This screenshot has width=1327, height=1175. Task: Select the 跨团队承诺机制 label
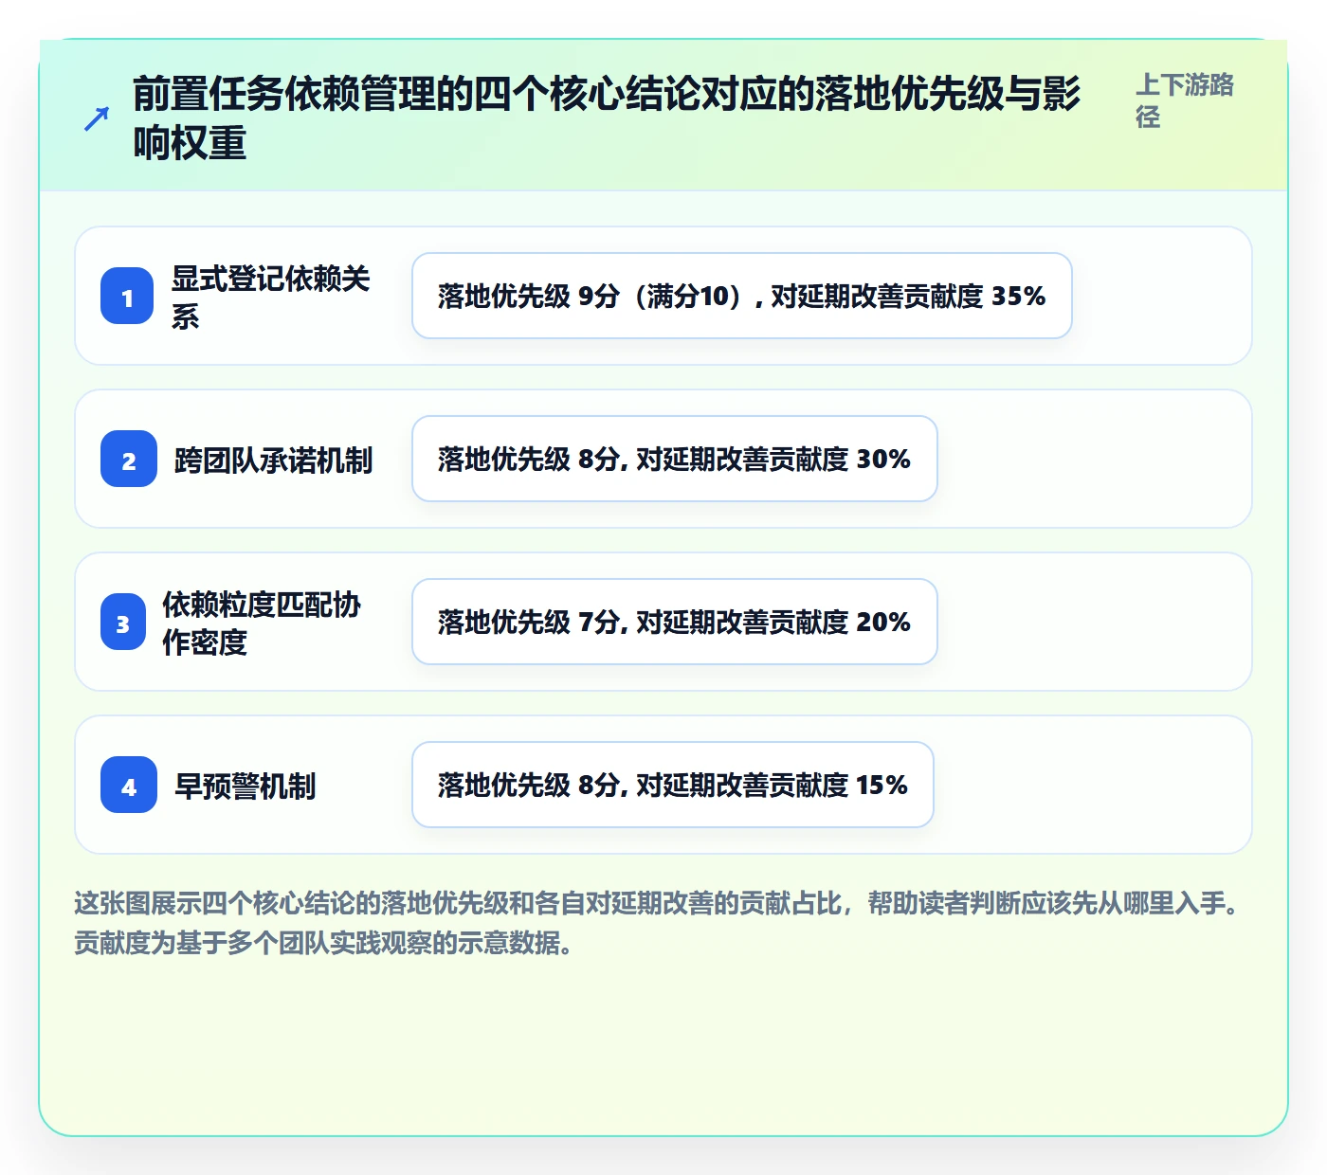(273, 460)
